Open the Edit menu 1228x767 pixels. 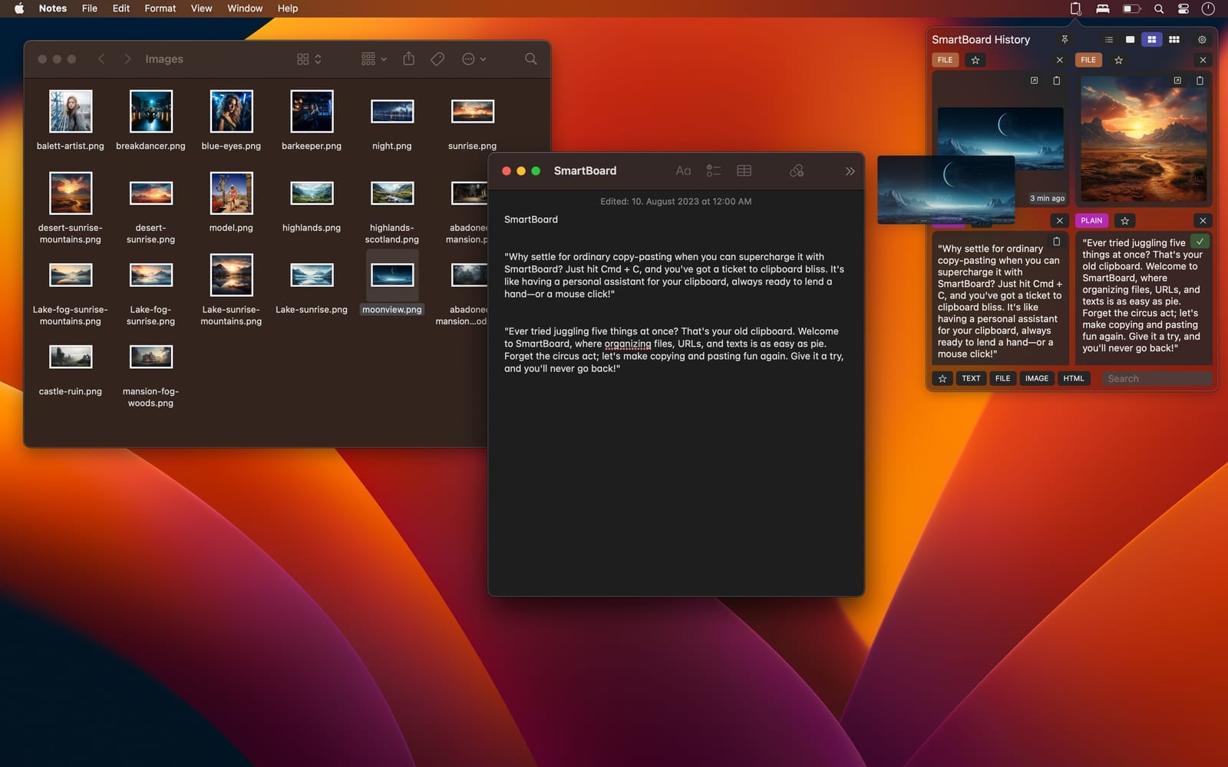[x=121, y=8]
